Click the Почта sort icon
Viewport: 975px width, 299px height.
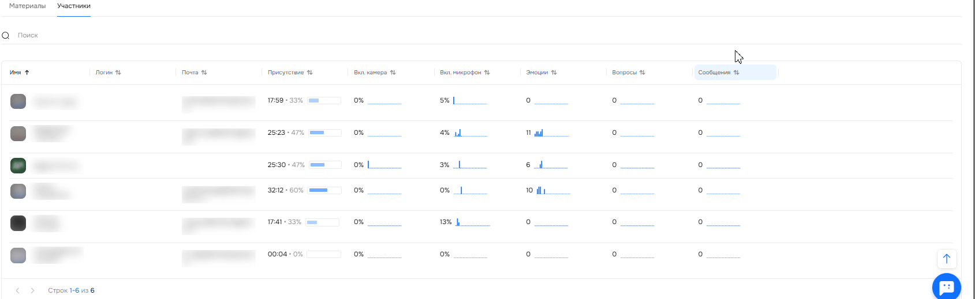tap(204, 73)
